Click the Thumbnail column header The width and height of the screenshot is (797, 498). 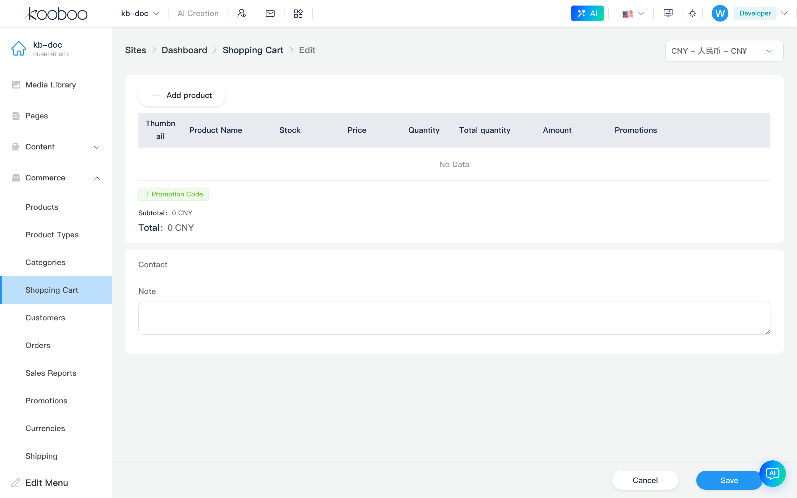pos(161,130)
